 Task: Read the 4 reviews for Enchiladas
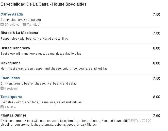pos(11,88)
